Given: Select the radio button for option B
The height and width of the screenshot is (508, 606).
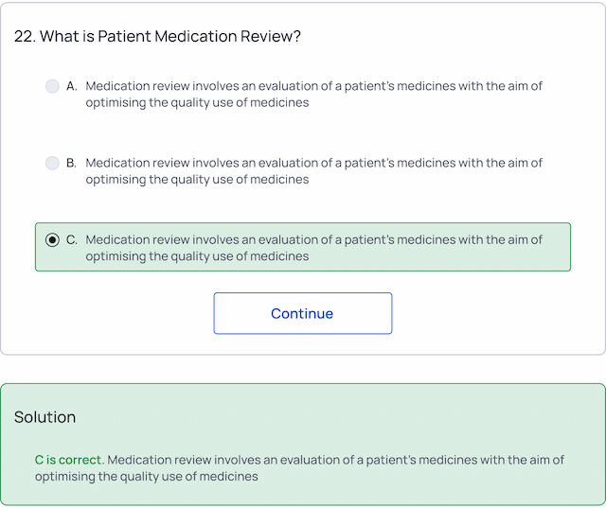Looking at the screenshot, I should (x=52, y=163).
